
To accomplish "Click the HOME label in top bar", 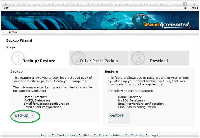I will 6,8.
